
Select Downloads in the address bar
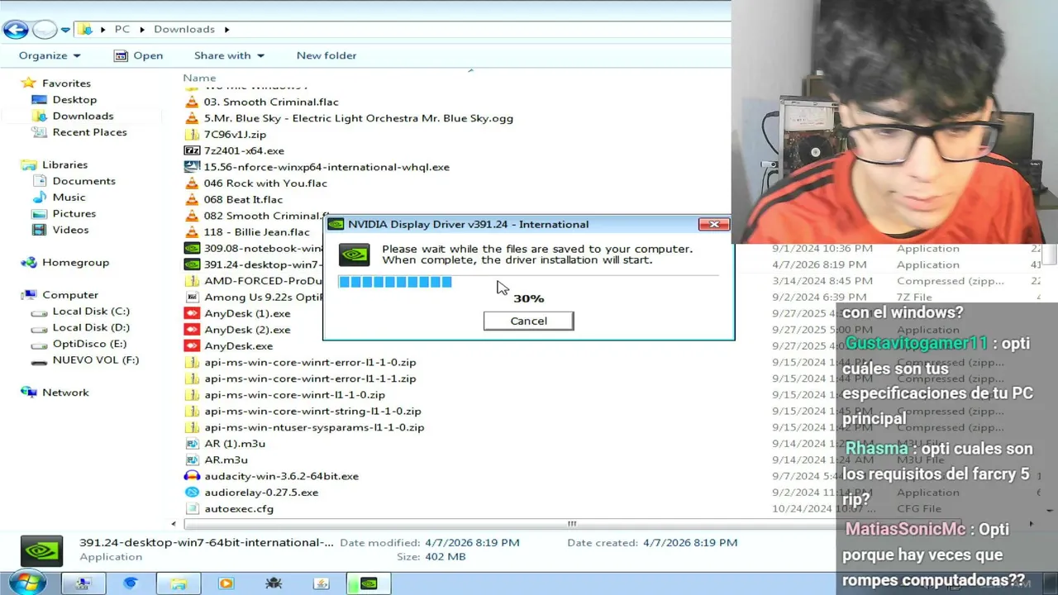[x=184, y=29]
